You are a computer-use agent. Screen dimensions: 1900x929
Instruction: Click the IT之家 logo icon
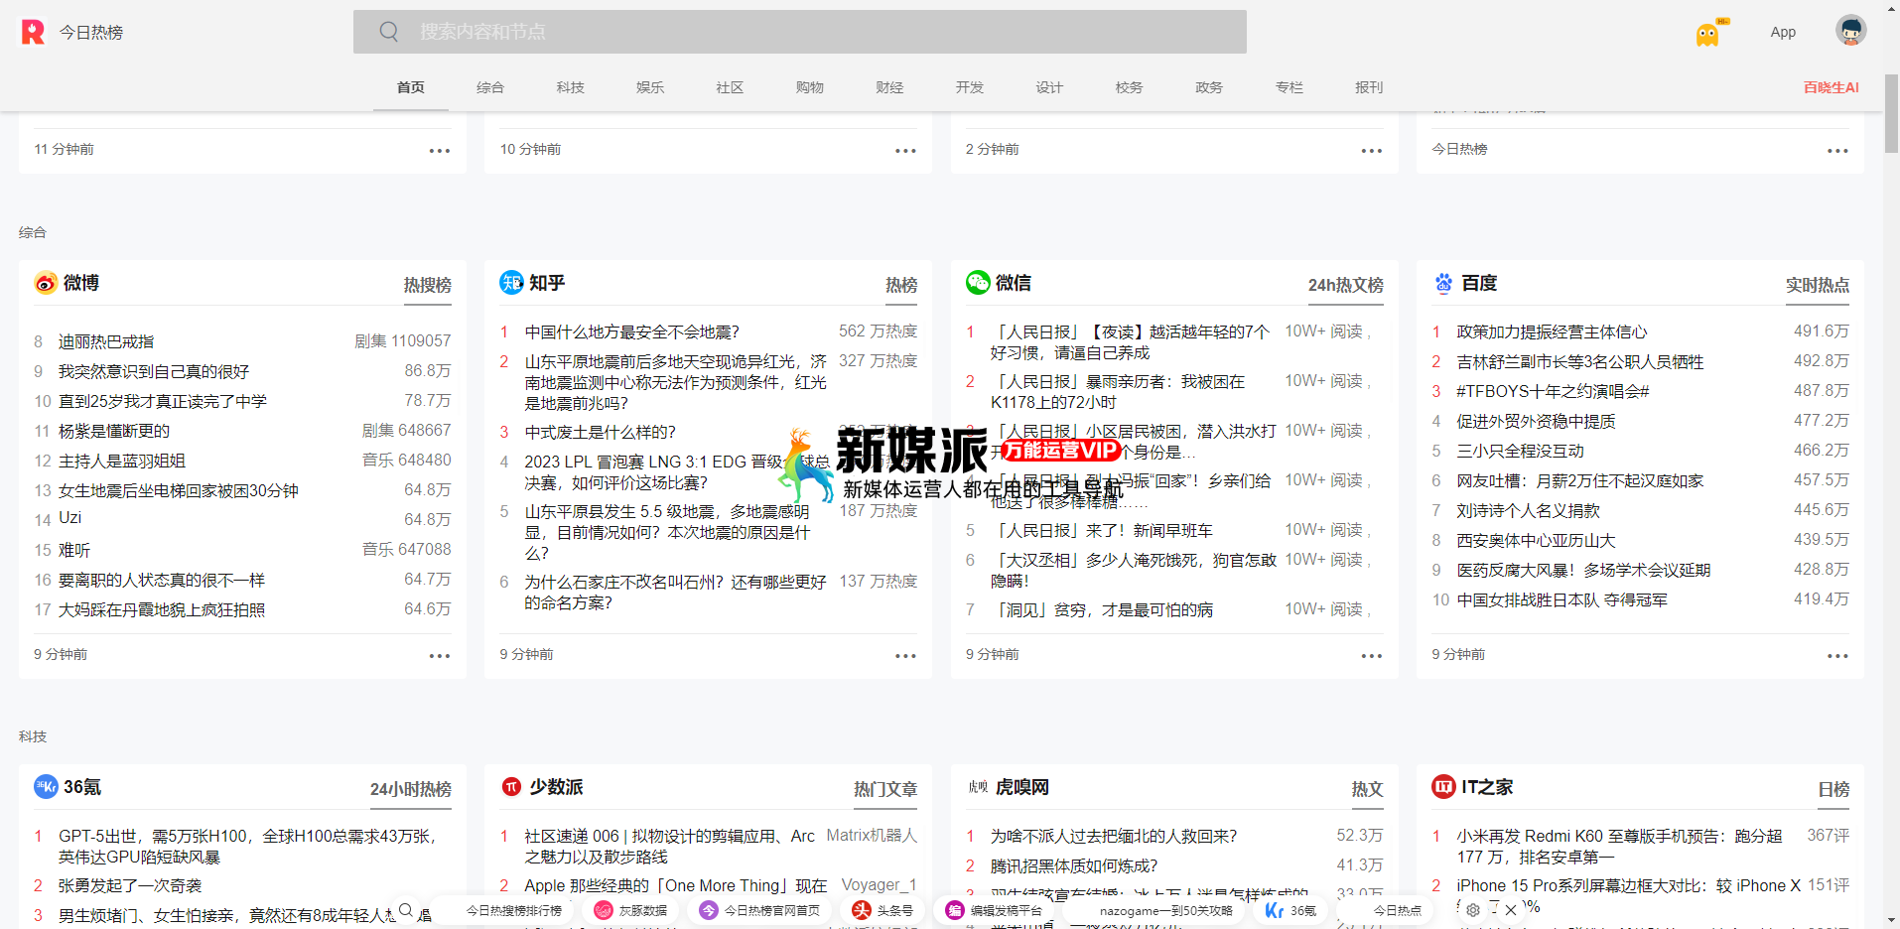point(1443,787)
